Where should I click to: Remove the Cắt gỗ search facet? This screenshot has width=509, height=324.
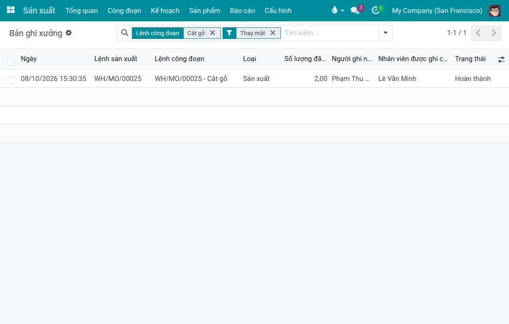coord(213,33)
